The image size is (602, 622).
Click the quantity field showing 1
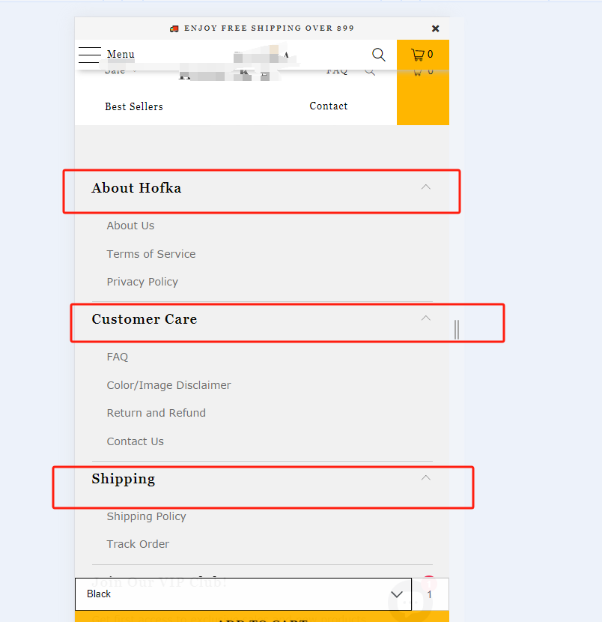point(431,594)
